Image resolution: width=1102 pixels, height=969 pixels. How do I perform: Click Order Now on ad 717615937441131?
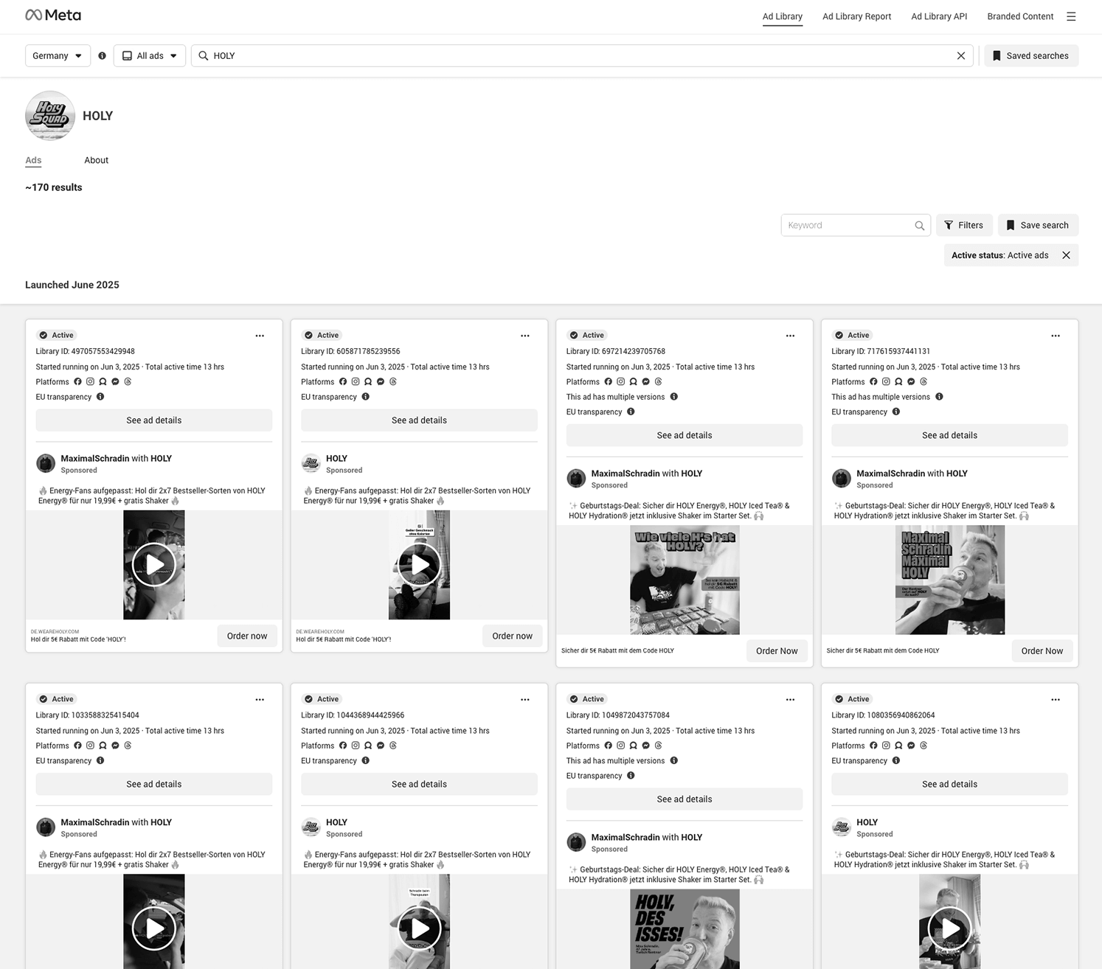point(1042,650)
